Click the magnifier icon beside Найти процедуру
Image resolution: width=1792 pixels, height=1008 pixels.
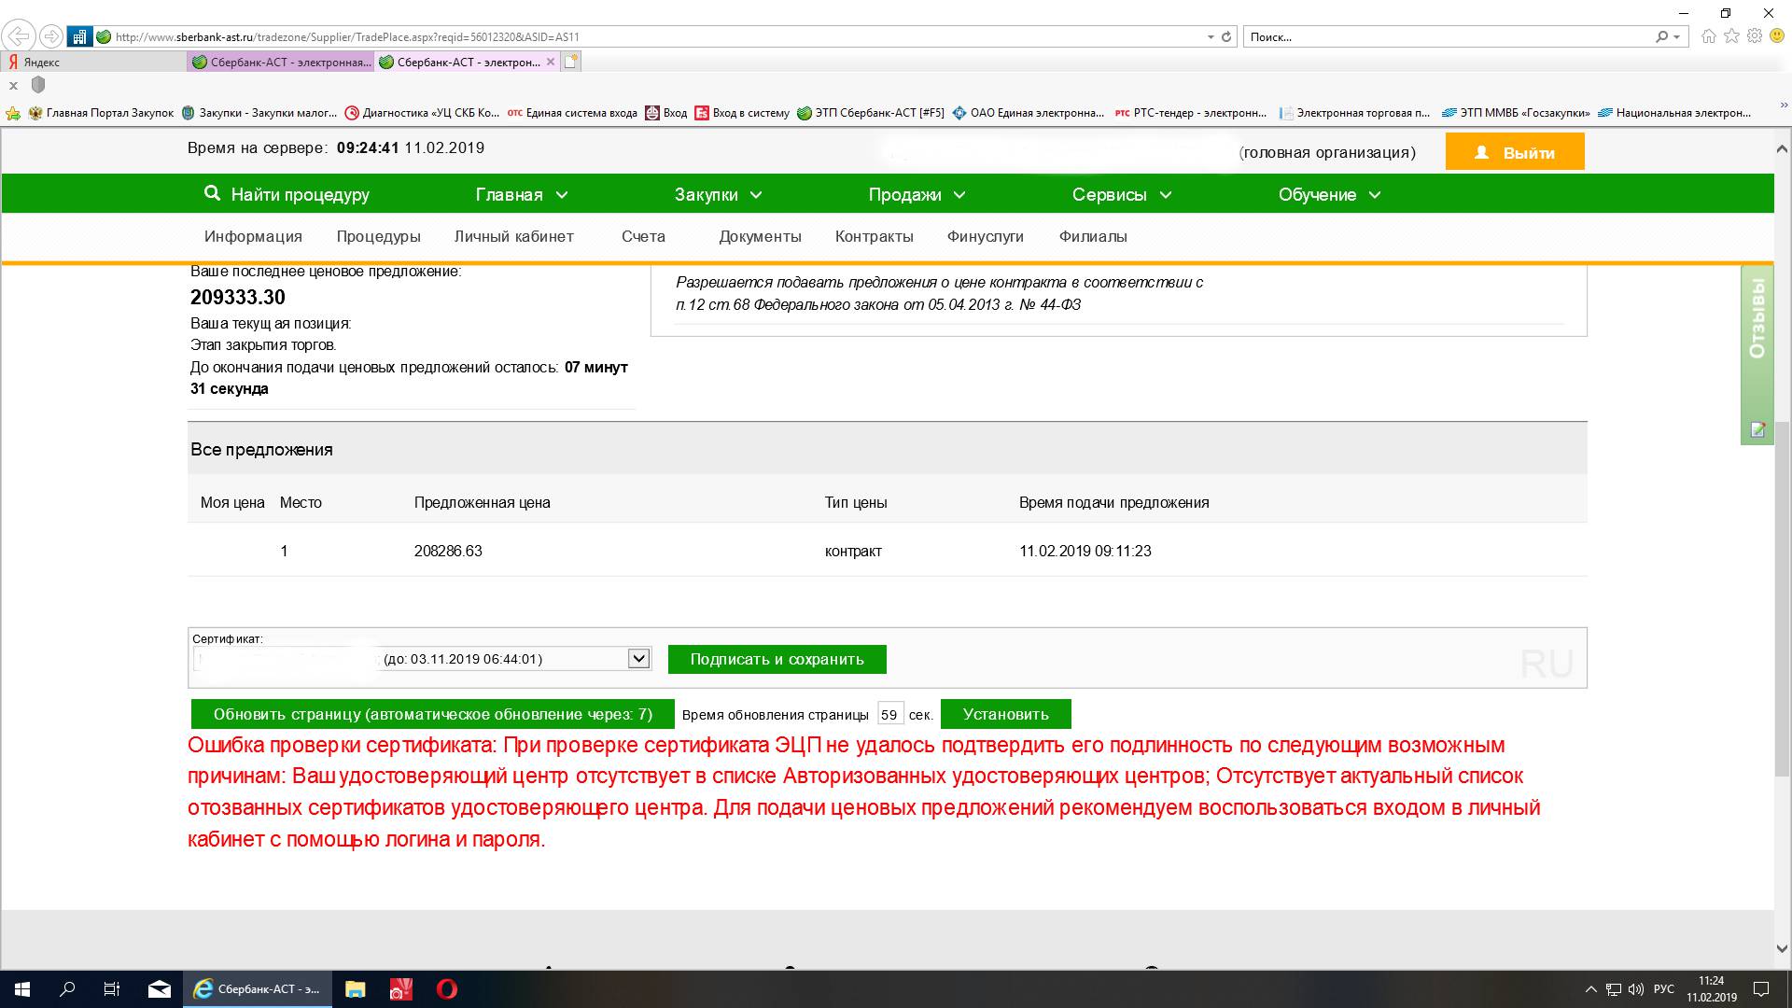point(212,193)
